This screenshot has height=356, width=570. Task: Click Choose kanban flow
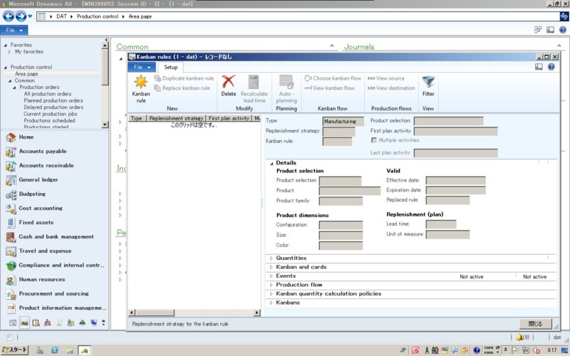[x=333, y=78]
